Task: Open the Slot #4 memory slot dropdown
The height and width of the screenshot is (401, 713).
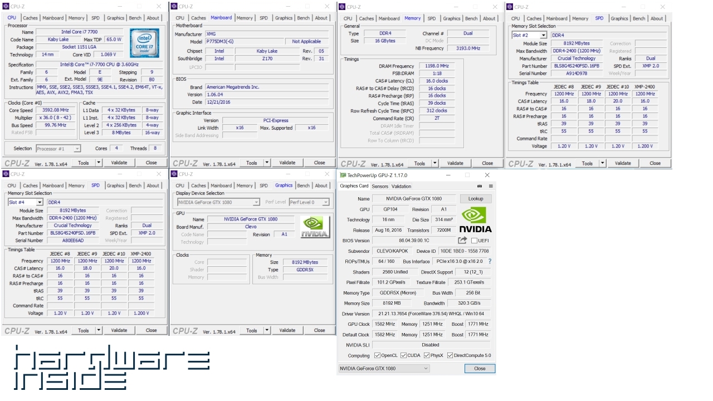Action: pos(40,202)
